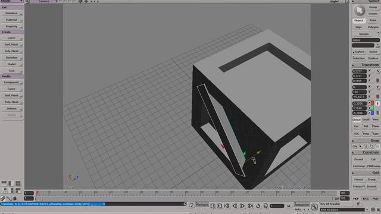Open the Modify Component menu
Screen dimensions: 381x214
click(12, 83)
